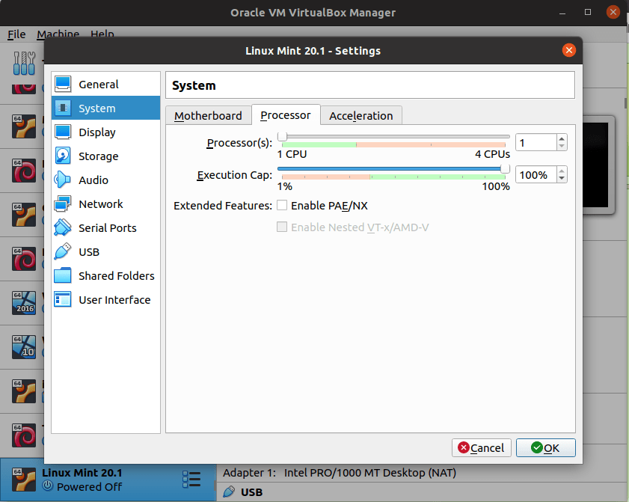Click the Execution Cap slider handle

(505, 169)
